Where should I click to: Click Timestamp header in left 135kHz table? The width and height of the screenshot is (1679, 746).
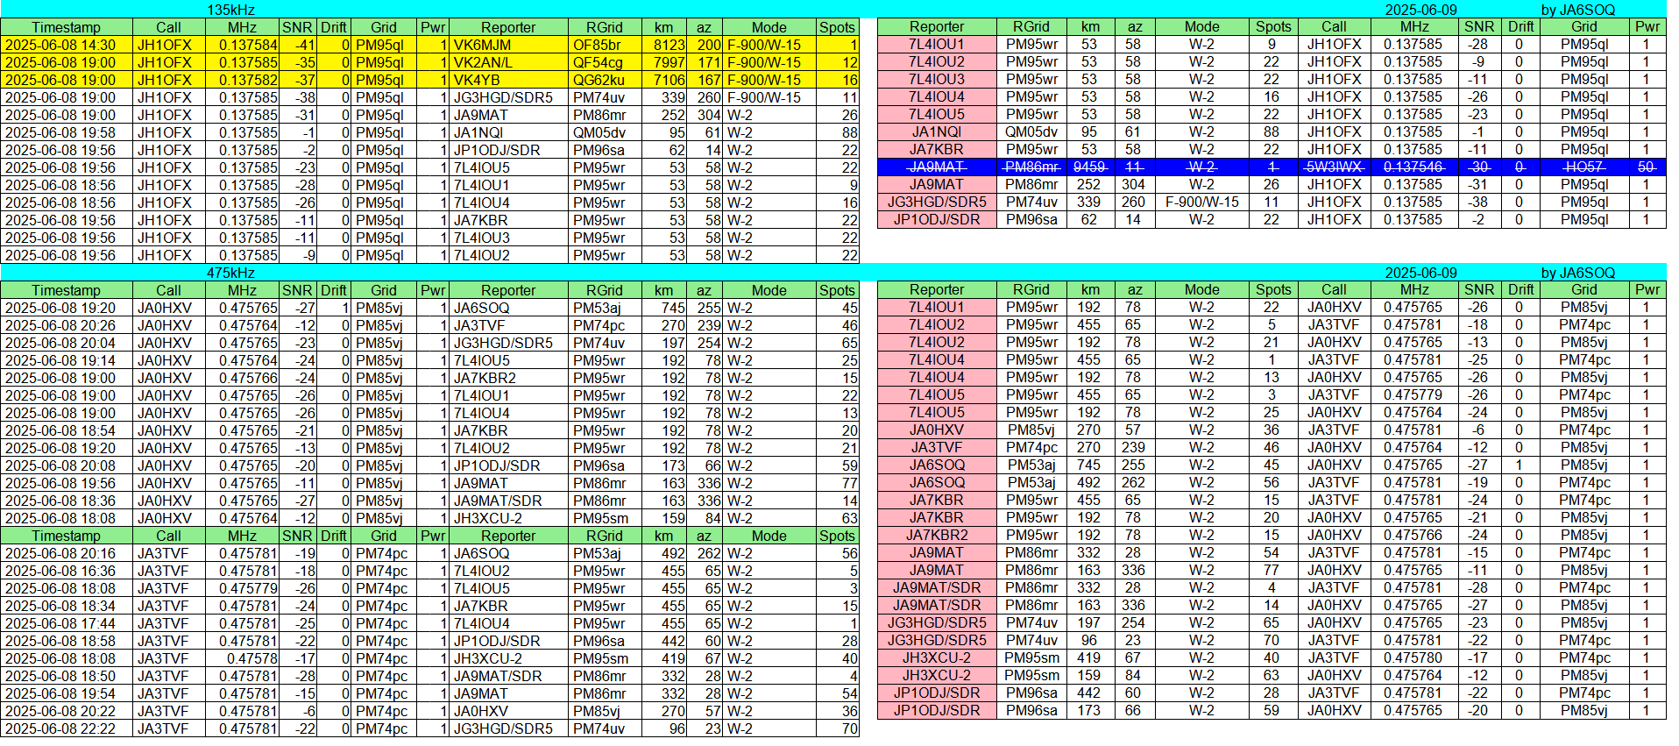coord(67,27)
